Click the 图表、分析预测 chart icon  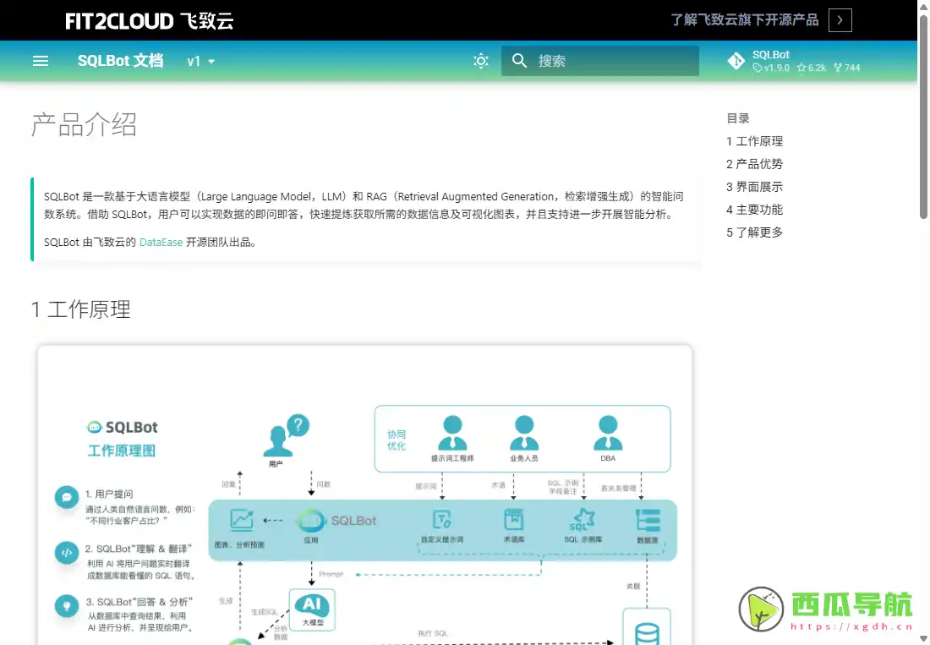242,520
